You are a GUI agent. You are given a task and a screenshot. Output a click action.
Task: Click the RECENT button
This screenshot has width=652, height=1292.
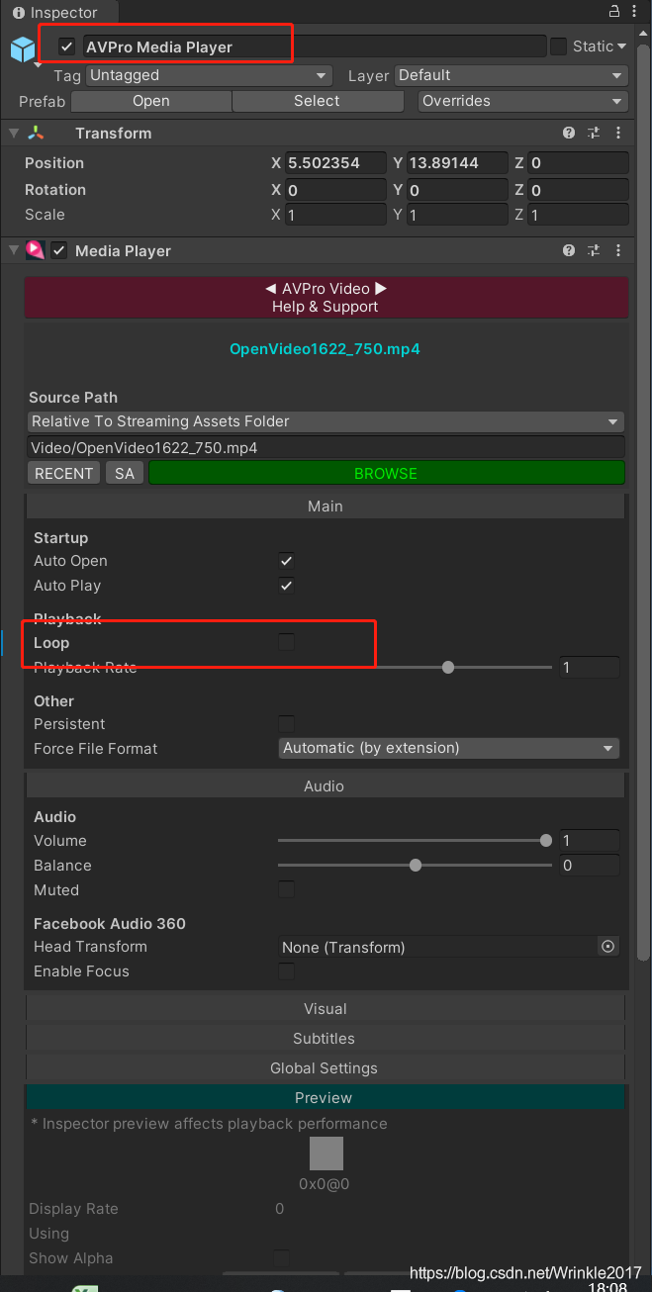click(x=64, y=473)
